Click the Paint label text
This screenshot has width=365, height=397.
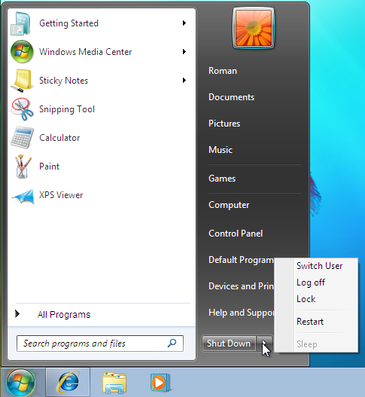coord(50,166)
